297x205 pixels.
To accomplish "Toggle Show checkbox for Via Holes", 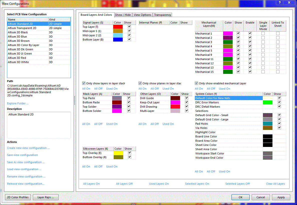I will pos(279,128).
